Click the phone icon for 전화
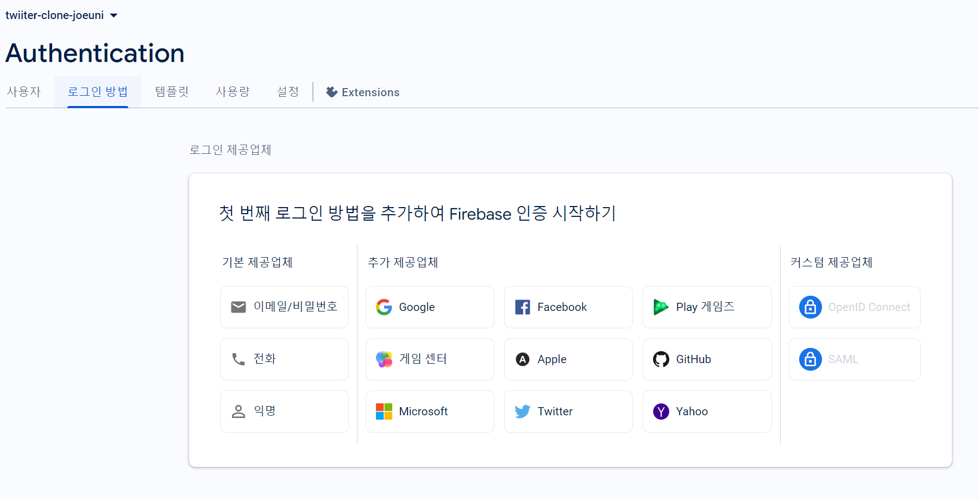The width and height of the screenshot is (979, 499). pos(239,359)
